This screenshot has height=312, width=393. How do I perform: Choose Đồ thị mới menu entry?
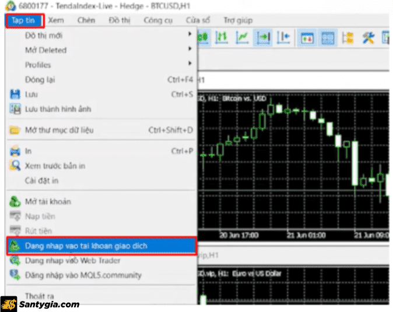100,36
